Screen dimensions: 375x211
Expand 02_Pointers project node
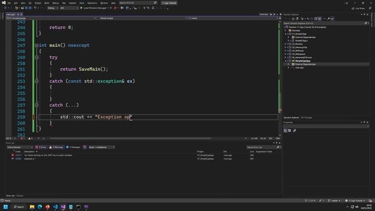tap(285, 44)
